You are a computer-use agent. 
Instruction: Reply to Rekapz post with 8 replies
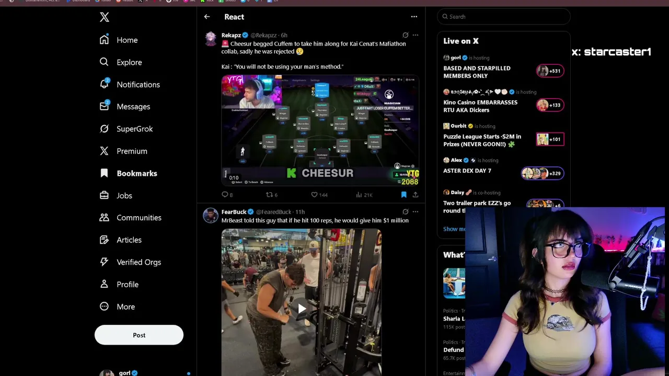click(x=227, y=195)
